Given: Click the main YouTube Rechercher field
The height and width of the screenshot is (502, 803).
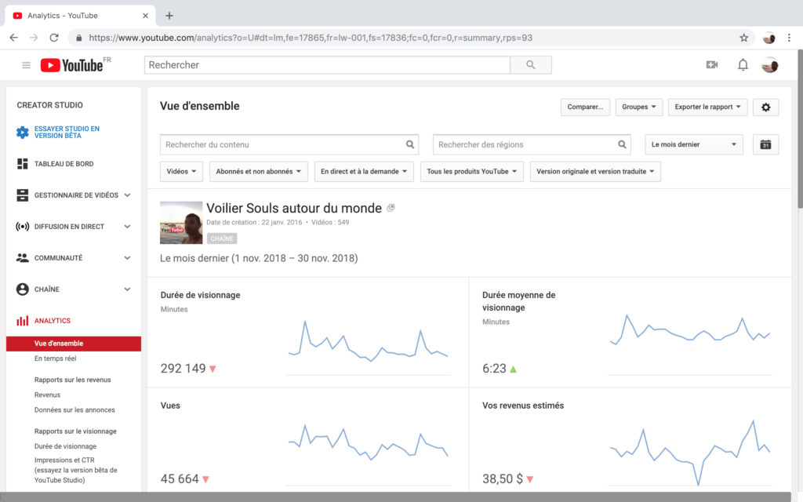Looking at the screenshot, I should point(327,65).
